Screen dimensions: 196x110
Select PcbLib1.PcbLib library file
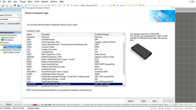coord(12,47)
